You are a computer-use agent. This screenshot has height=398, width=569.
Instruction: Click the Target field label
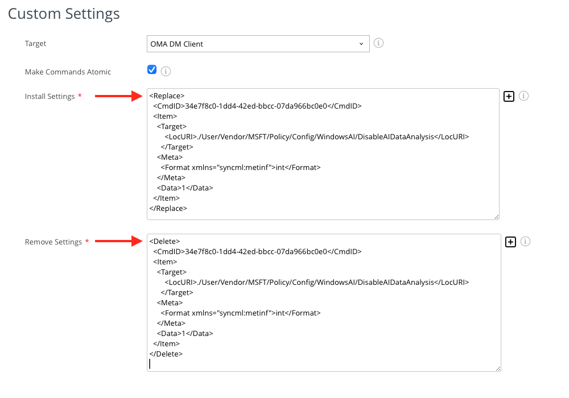[x=36, y=44]
